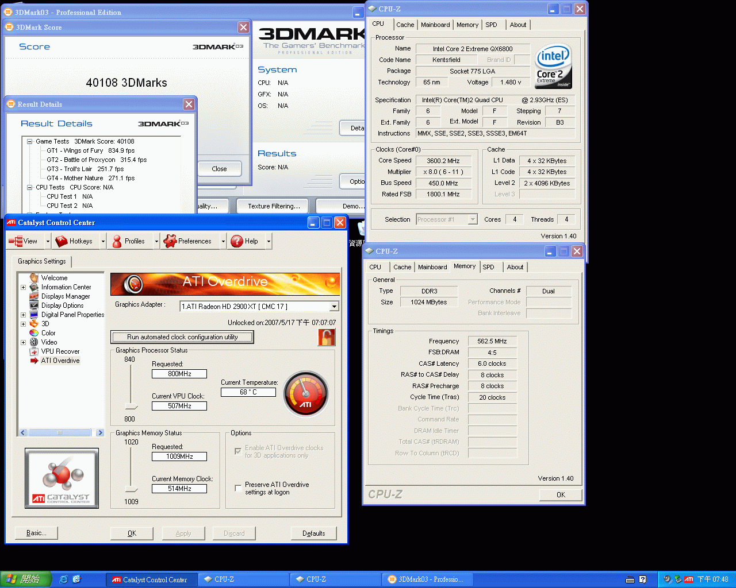
Task: Expand the Digital Panel Properties node
Action: click(x=23, y=315)
